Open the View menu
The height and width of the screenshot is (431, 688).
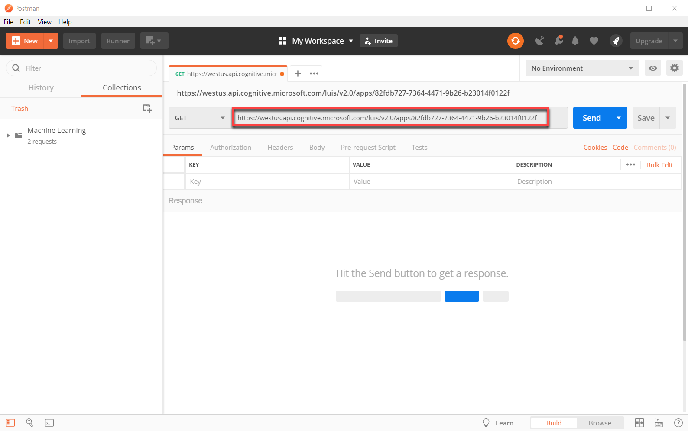coord(45,22)
